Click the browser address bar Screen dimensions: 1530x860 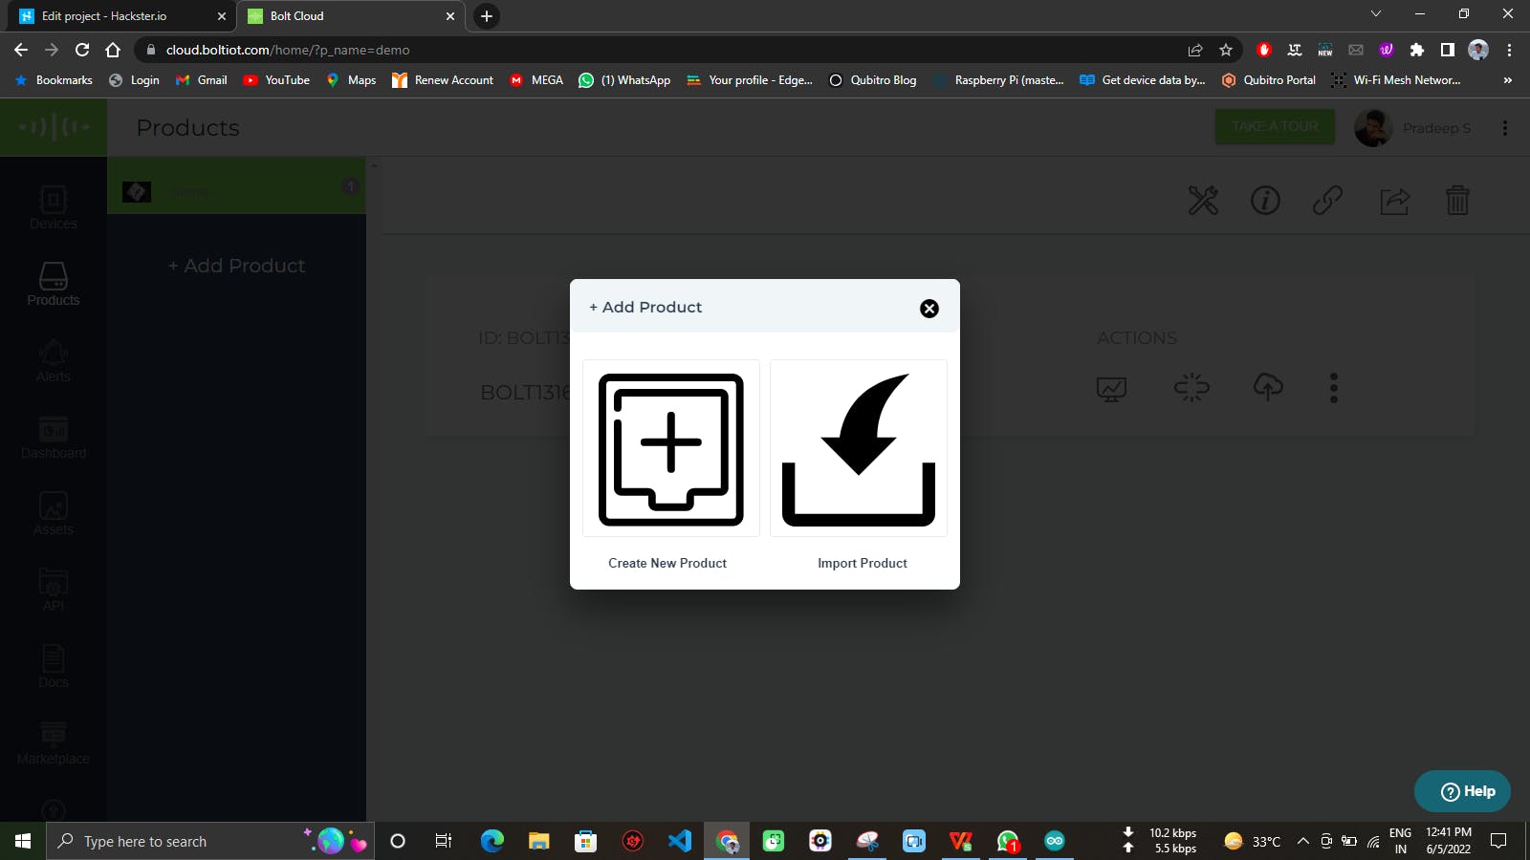pos(669,50)
